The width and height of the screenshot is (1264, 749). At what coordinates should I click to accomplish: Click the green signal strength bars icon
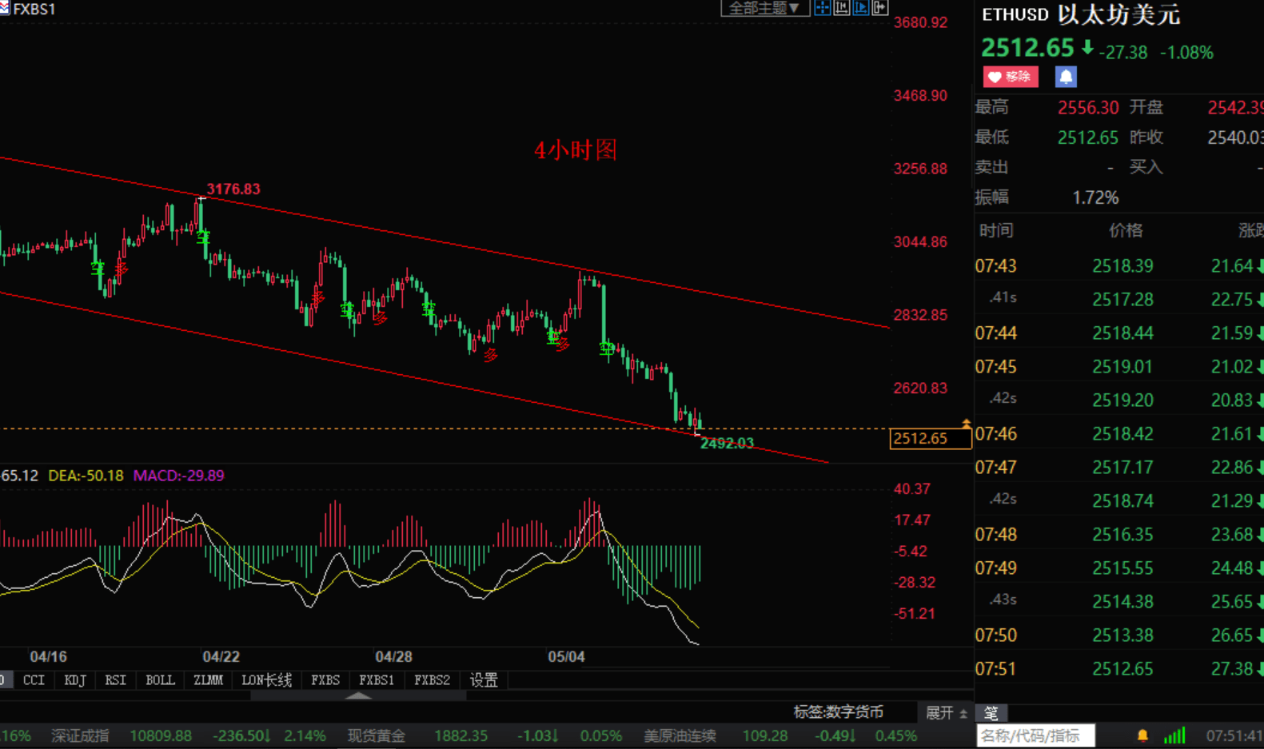[x=1174, y=735]
